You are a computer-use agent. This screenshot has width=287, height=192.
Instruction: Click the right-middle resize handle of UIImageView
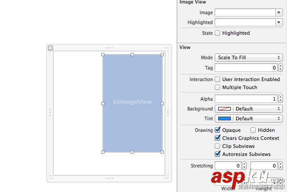pyautogui.click(x=162, y=104)
